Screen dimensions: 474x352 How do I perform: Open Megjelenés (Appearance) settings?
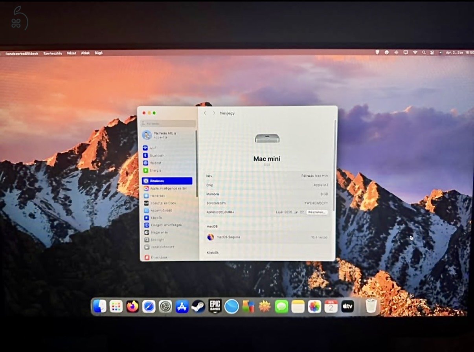click(167, 233)
